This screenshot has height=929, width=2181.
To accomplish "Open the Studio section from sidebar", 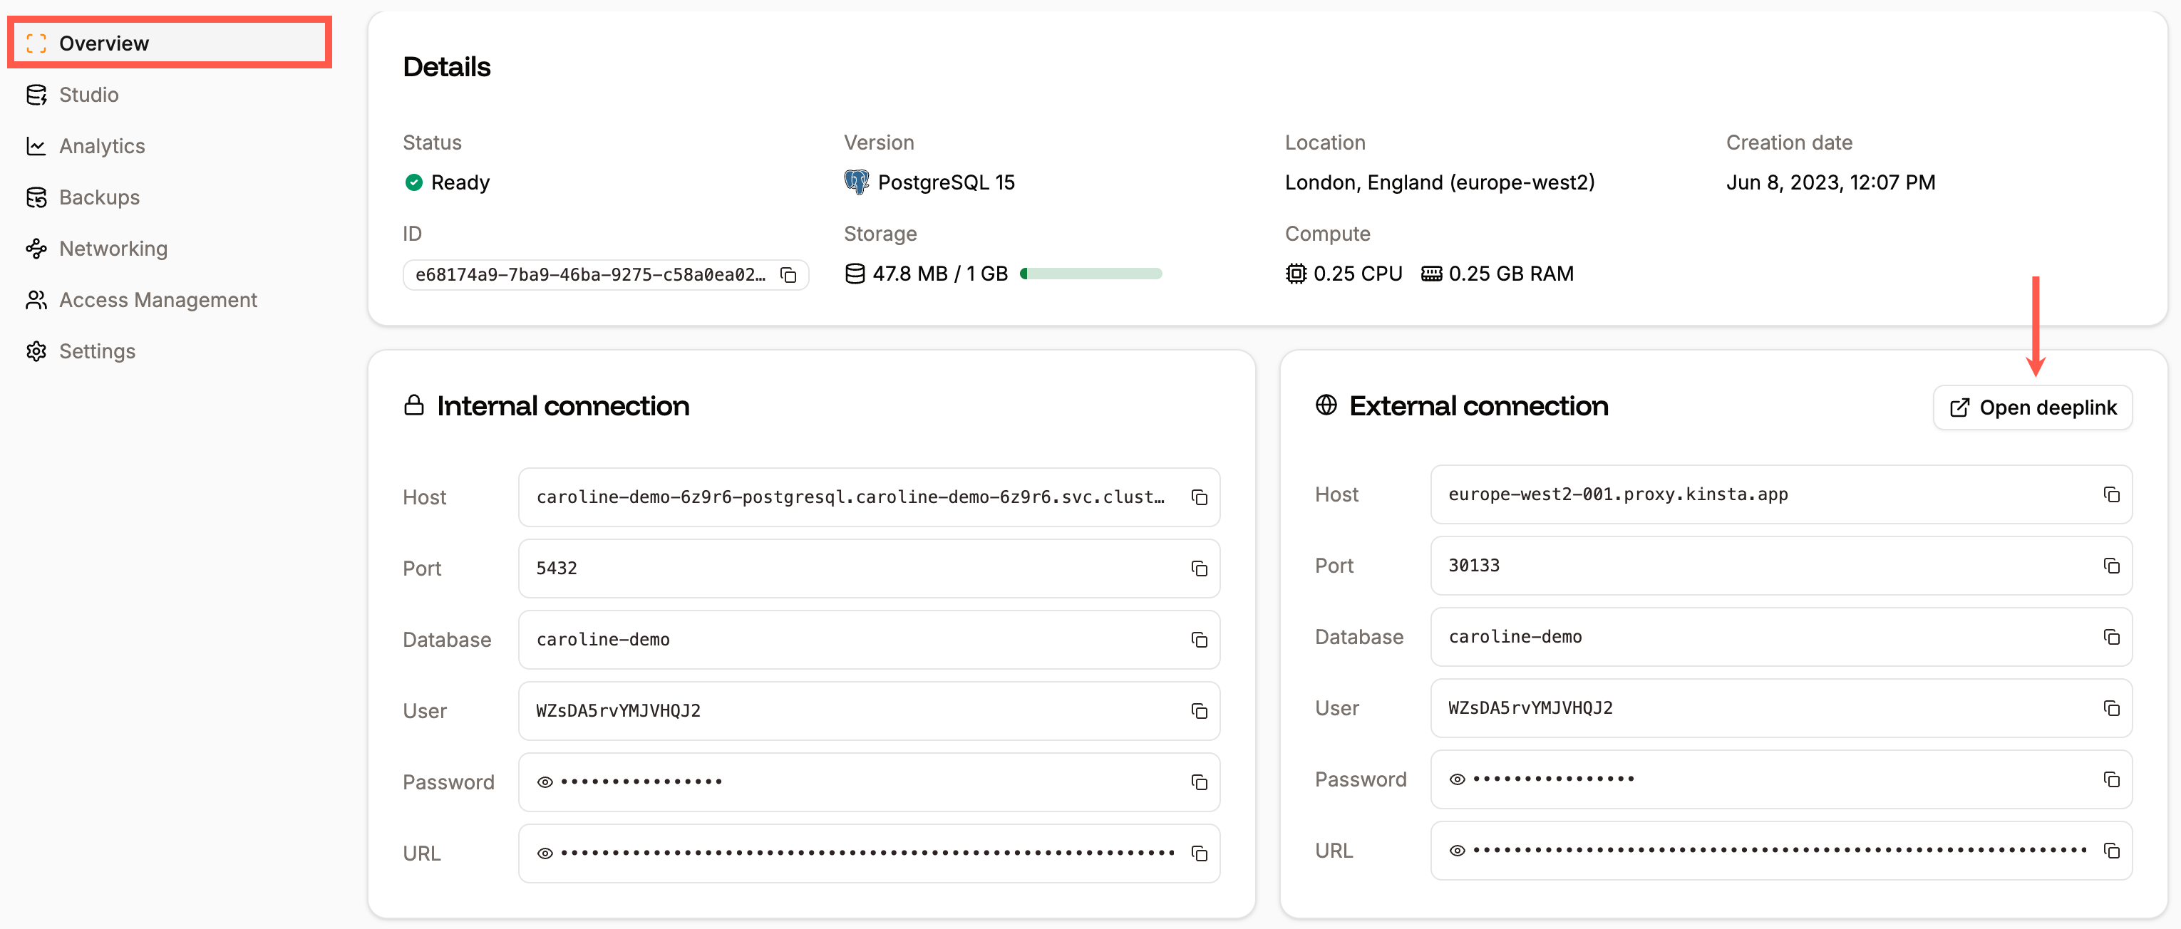I will 88,95.
